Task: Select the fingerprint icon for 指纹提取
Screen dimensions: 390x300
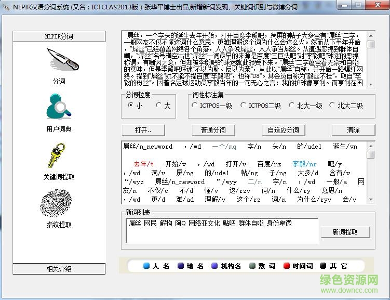Action: [59, 203]
